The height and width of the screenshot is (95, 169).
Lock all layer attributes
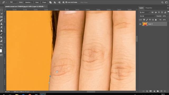(x=156, y=20)
